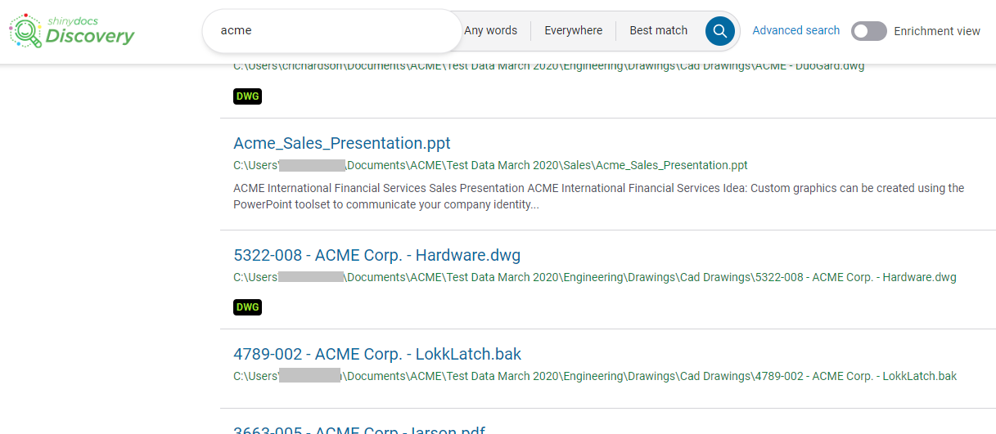The height and width of the screenshot is (434, 996).
Task: Click the ACME International Financial Services snippet
Action: click(598, 196)
